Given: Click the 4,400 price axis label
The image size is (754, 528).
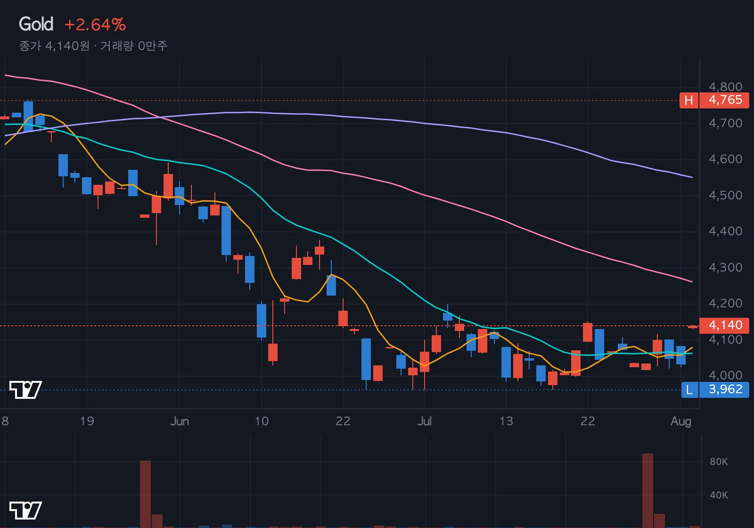Looking at the screenshot, I should (726, 231).
